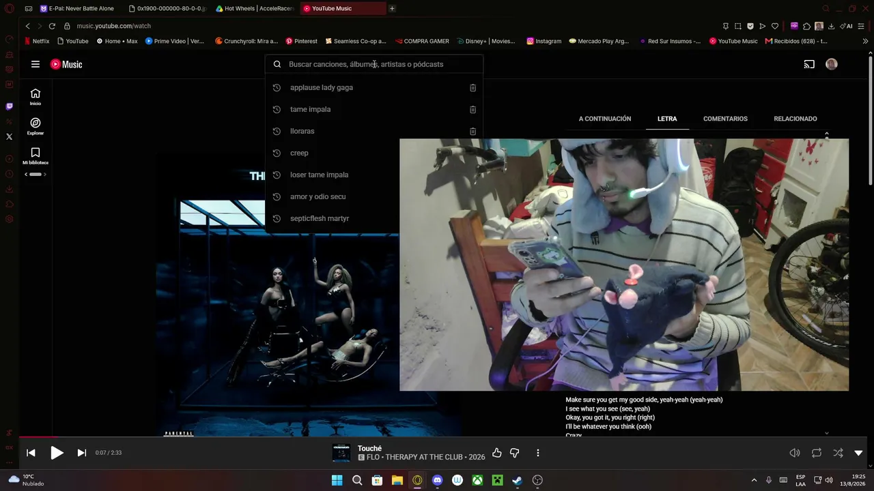Image resolution: width=874 pixels, height=491 pixels.
Task: Switch to the LETRA tab
Action: tap(667, 119)
